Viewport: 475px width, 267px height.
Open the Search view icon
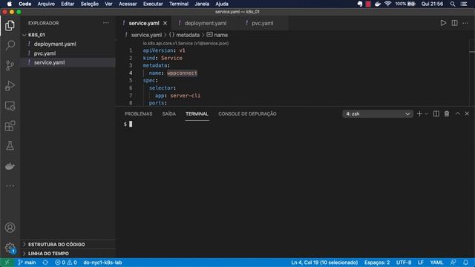[10, 45]
